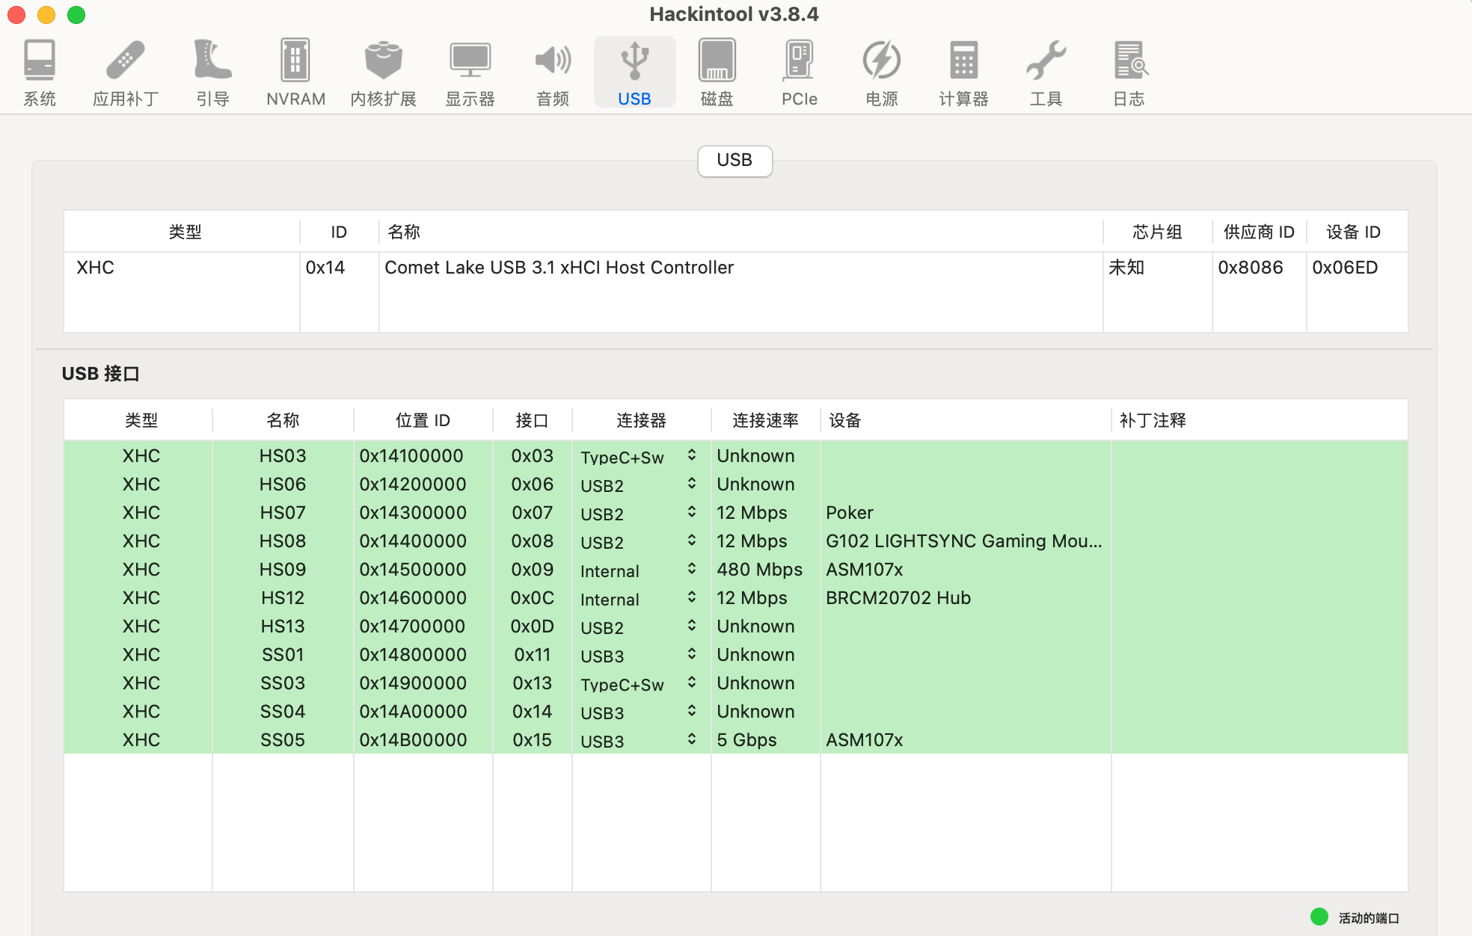Open the 计算器 calculator icon

[963, 72]
